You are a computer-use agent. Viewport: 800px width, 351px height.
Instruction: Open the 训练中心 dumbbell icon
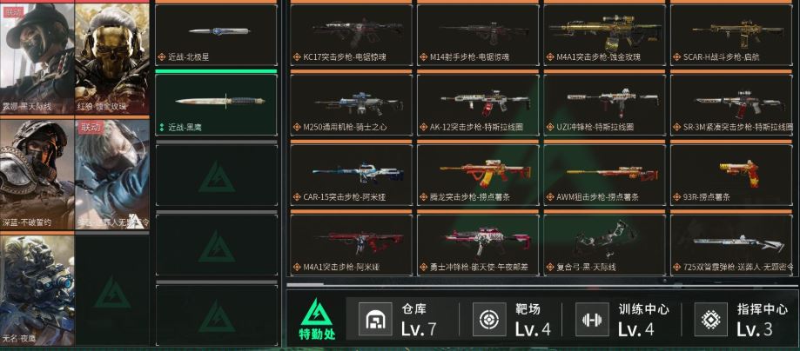coord(592,320)
